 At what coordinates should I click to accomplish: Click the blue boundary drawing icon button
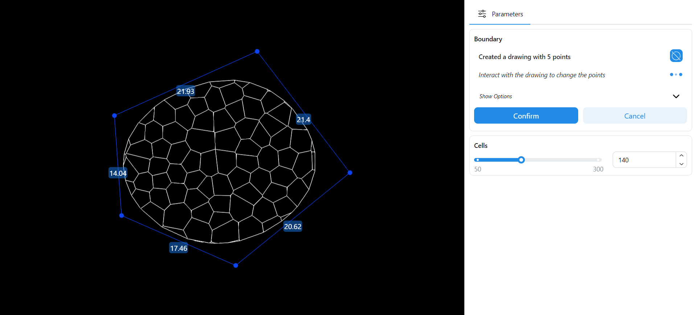(x=676, y=56)
